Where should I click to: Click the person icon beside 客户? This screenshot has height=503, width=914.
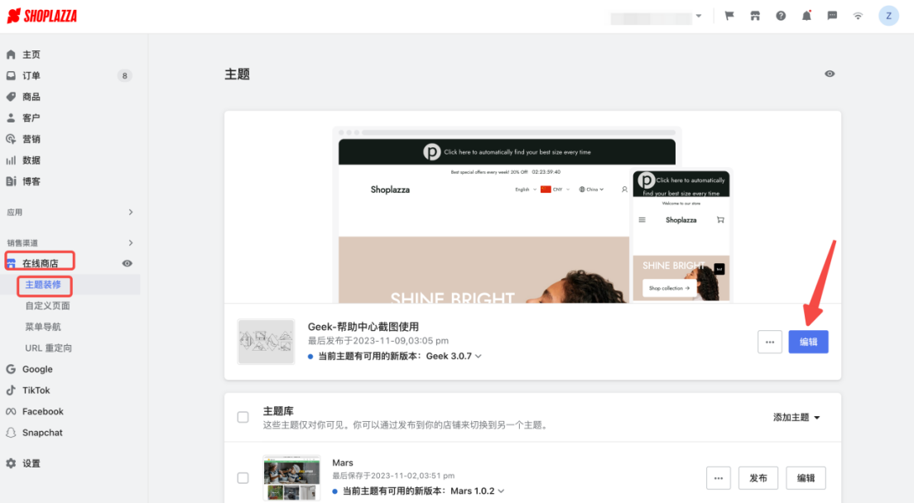11,117
